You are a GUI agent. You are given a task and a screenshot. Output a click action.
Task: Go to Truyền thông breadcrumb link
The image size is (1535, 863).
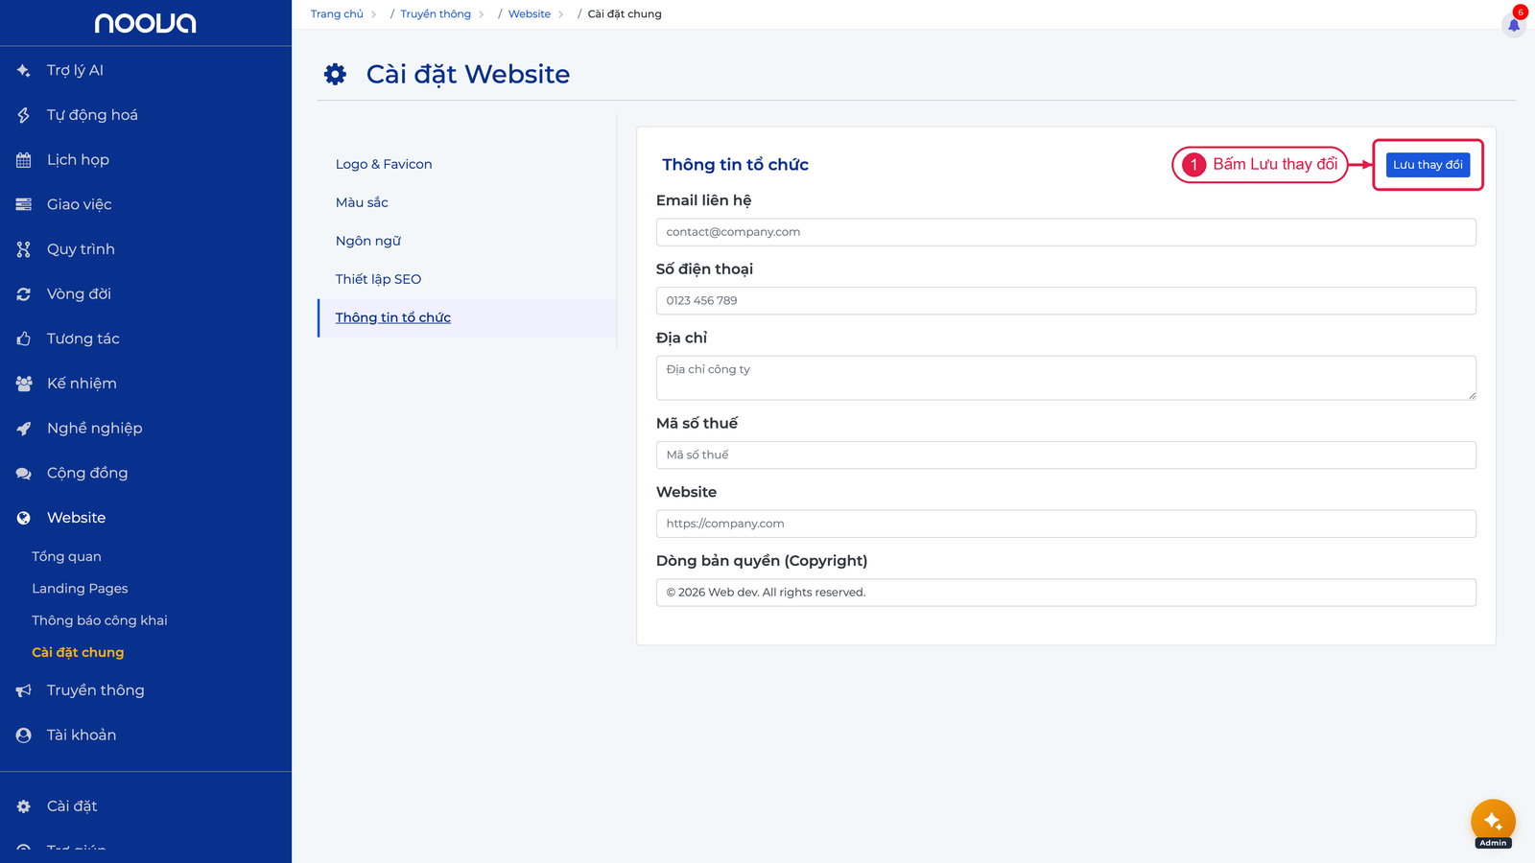tap(436, 14)
